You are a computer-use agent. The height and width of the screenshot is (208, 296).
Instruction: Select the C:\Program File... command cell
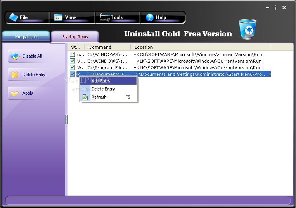107,68
